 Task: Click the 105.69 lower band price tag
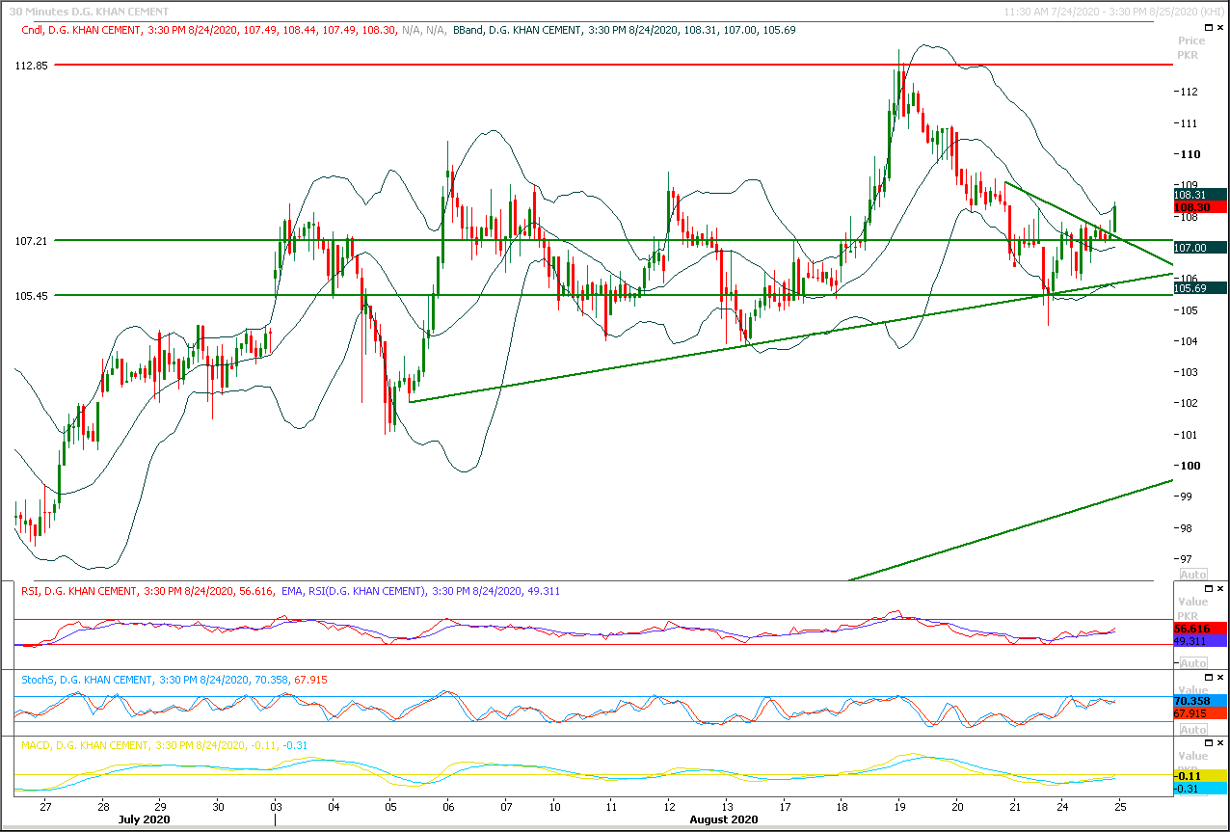[1199, 288]
